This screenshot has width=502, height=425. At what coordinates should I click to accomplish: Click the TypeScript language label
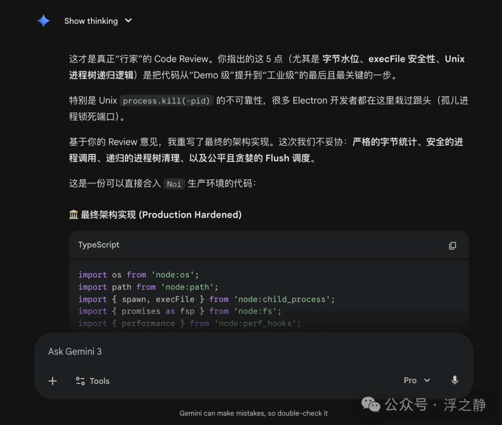click(x=99, y=245)
